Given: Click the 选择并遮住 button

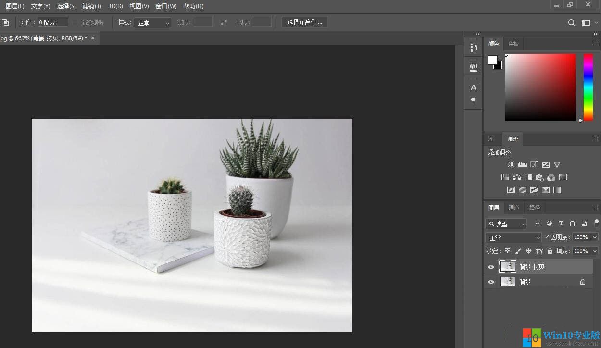Looking at the screenshot, I should tap(304, 22).
